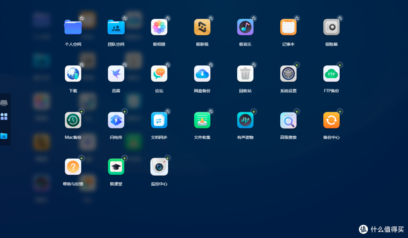Click the check badge on 极相册

click(168, 18)
